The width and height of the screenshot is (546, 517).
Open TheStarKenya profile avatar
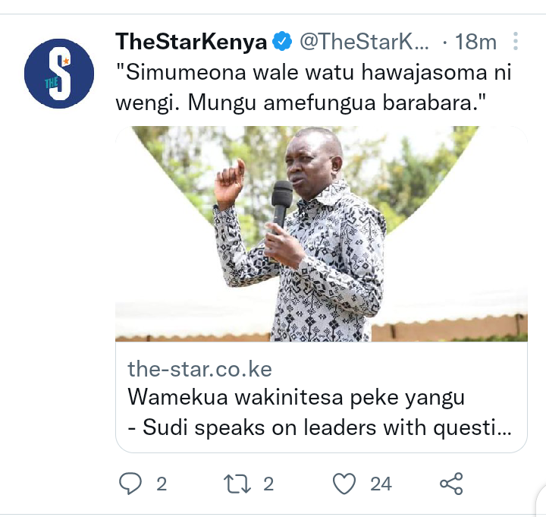coord(59,74)
